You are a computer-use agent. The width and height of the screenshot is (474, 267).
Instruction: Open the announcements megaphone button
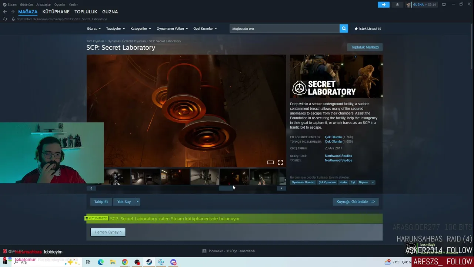click(x=384, y=4)
